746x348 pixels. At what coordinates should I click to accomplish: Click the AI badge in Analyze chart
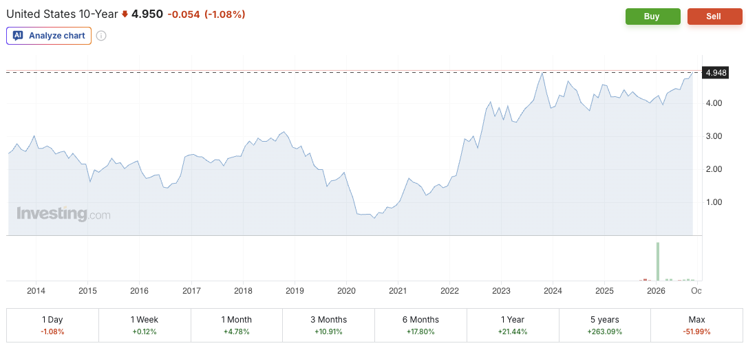18,36
